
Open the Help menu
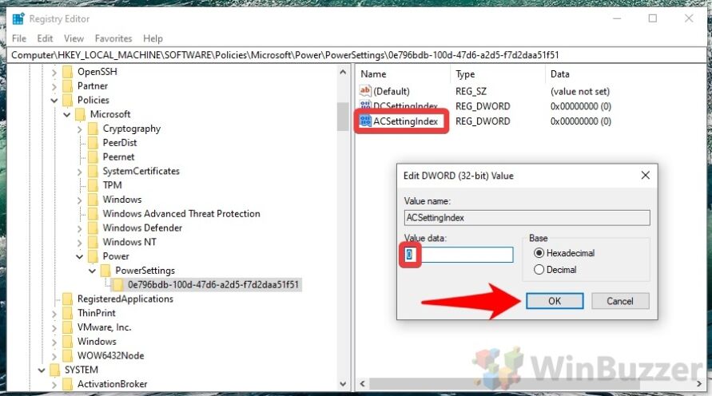point(153,38)
